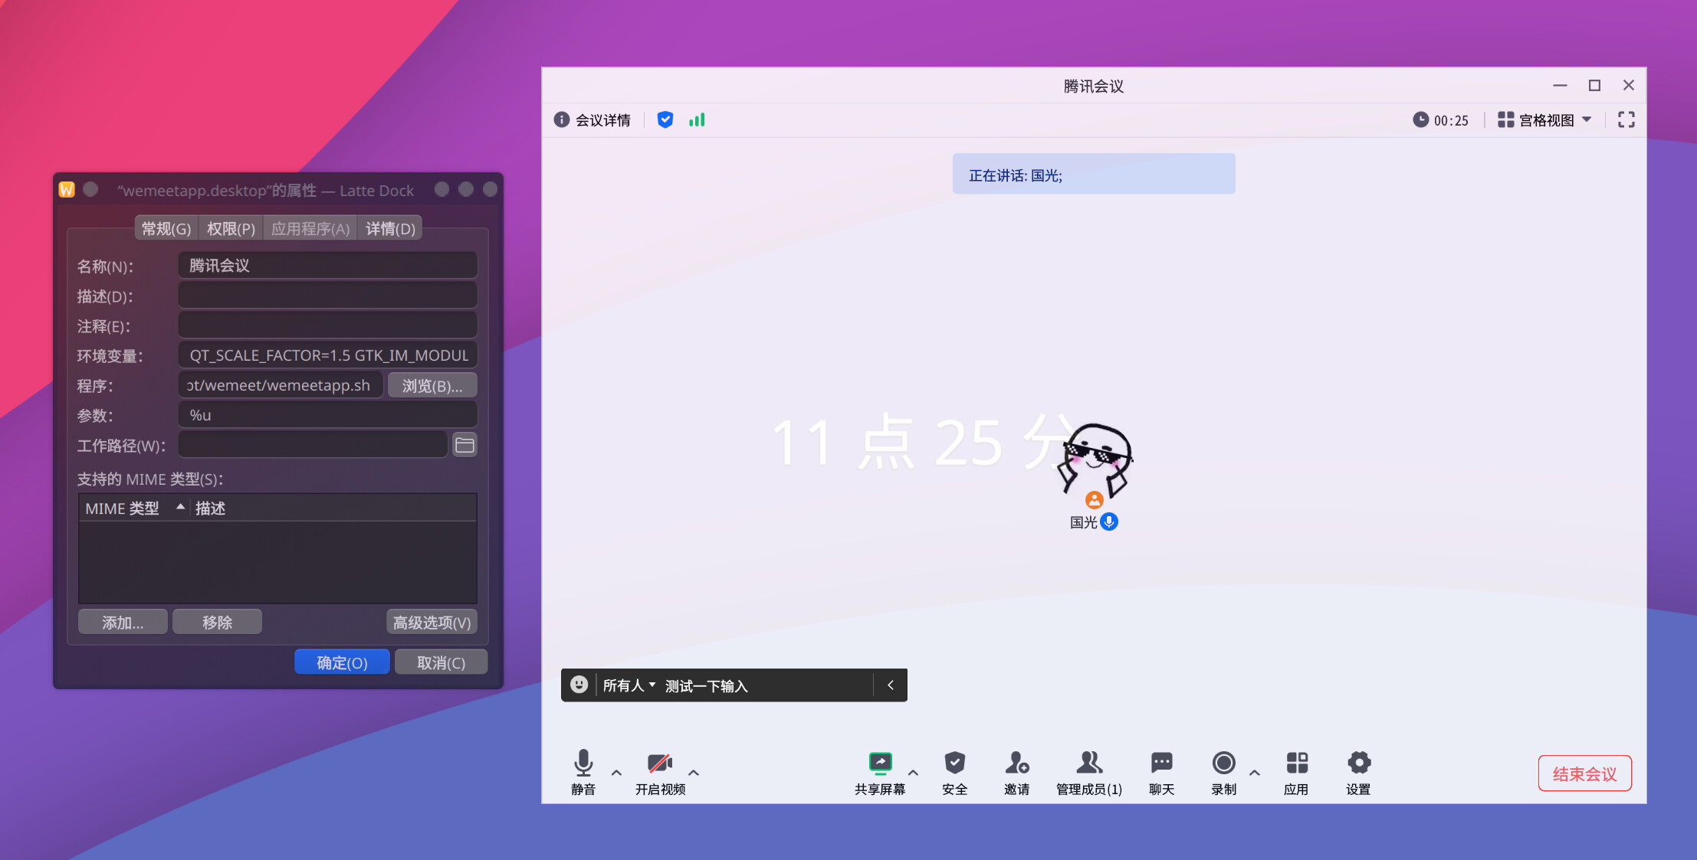The width and height of the screenshot is (1697, 860).
Task: Focus the empty 描述(D) field
Action: tap(328, 295)
